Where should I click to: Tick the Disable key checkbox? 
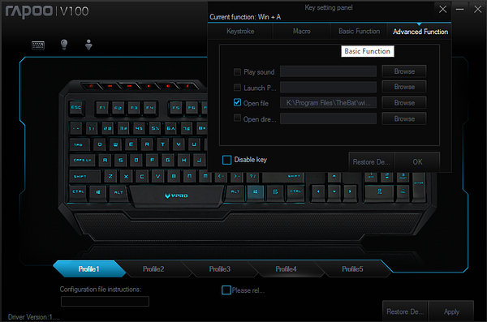(x=226, y=160)
